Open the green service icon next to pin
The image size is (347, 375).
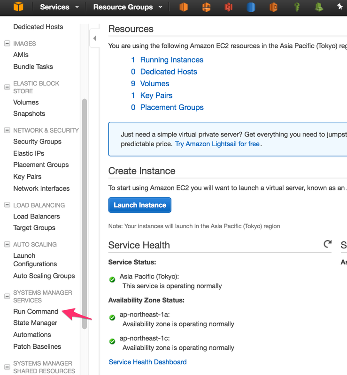(319, 7)
